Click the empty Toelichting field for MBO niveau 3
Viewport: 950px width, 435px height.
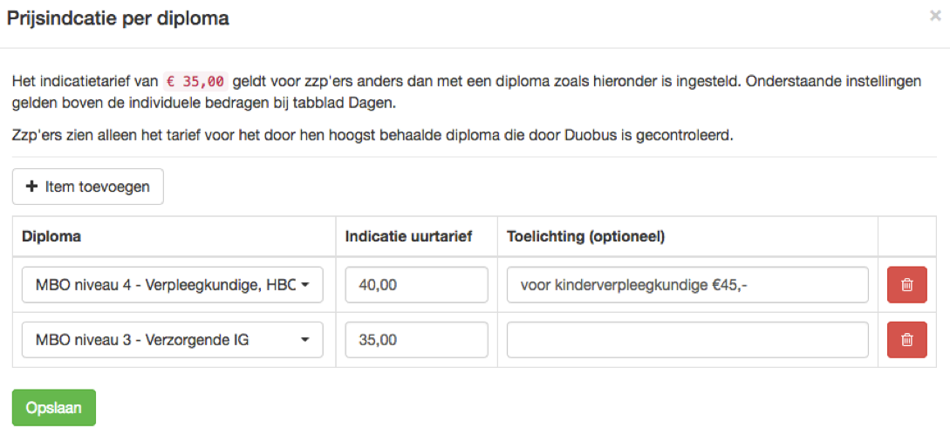[687, 340]
